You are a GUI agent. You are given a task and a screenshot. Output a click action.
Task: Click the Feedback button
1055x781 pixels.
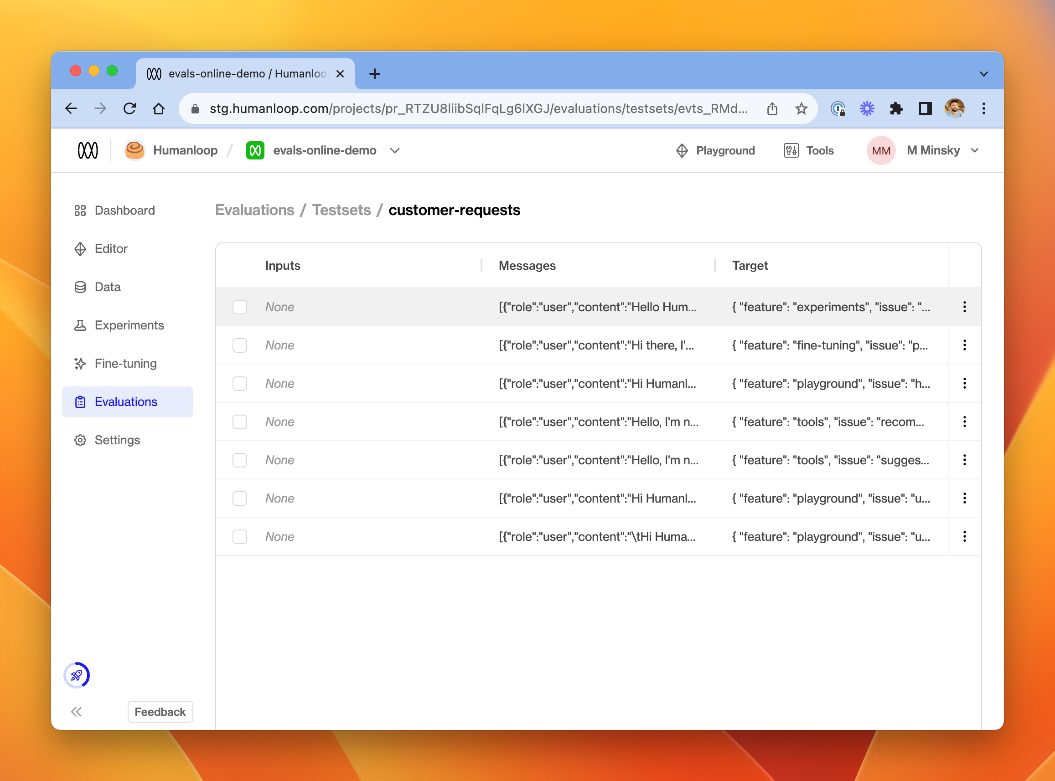(160, 711)
